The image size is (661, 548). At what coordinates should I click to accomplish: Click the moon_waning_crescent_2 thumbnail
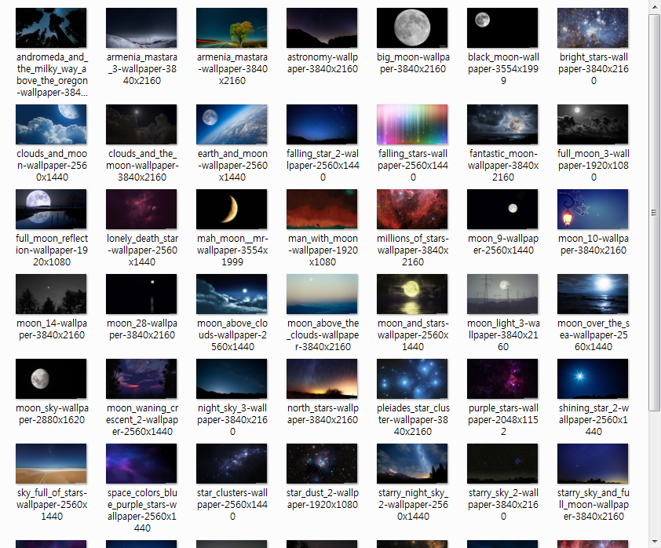point(141,378)
